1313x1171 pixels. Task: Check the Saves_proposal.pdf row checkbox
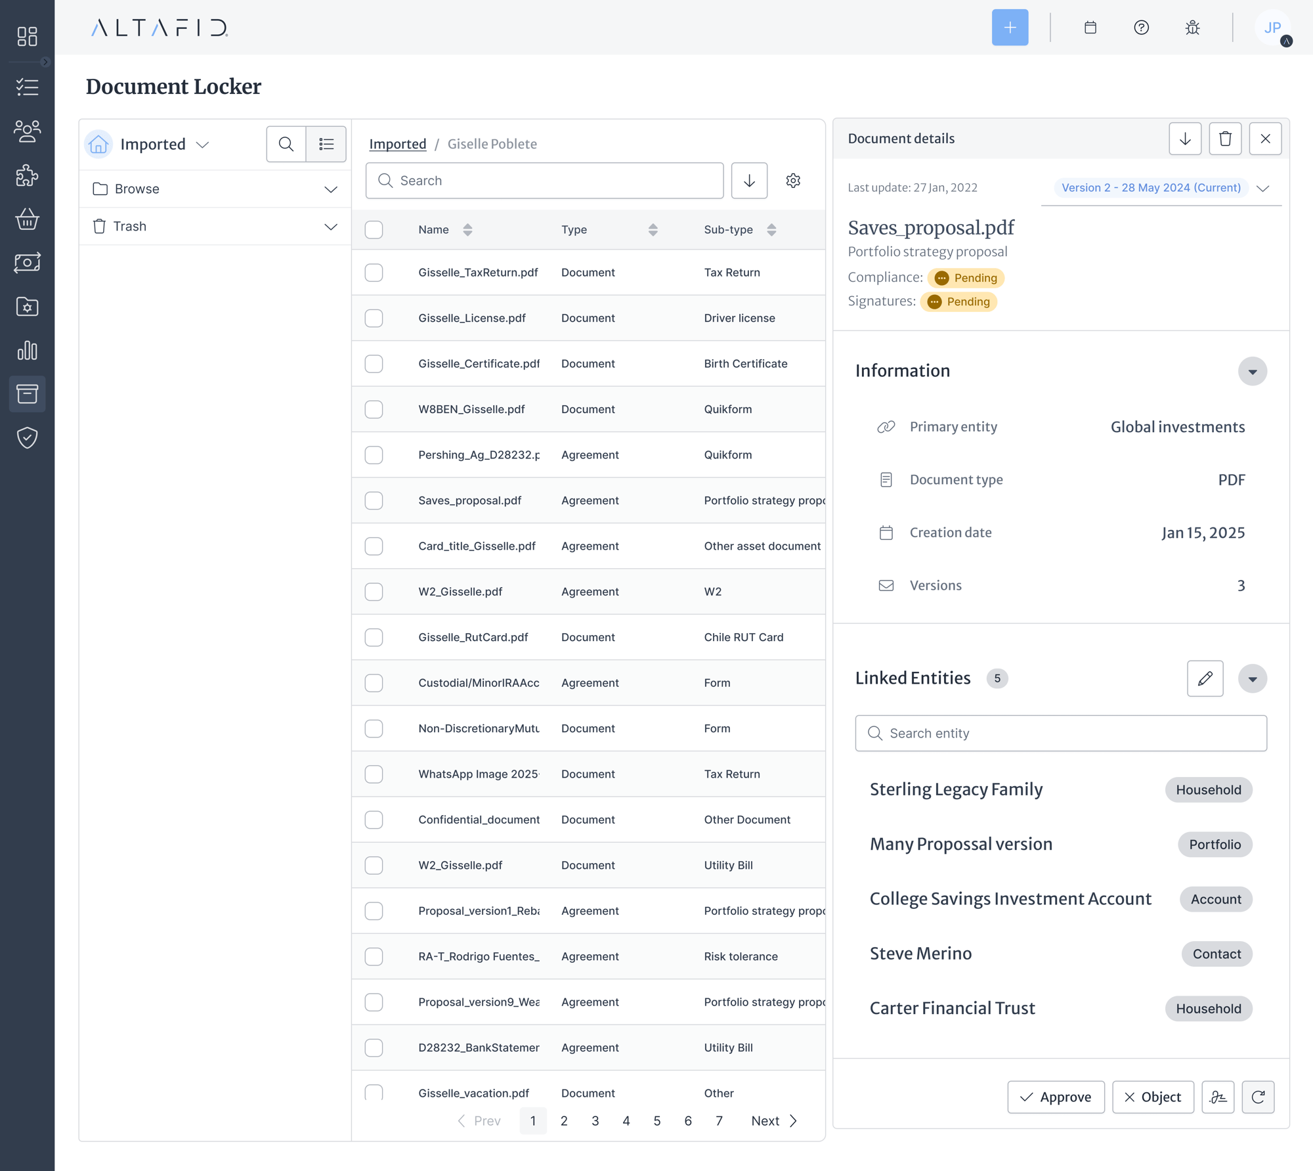coord(374,500)
